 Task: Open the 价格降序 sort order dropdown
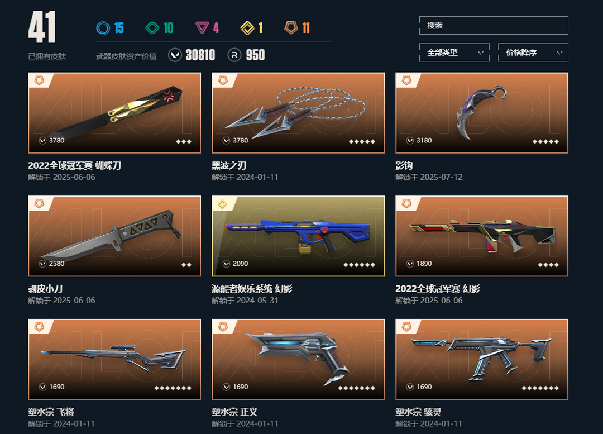533,53
